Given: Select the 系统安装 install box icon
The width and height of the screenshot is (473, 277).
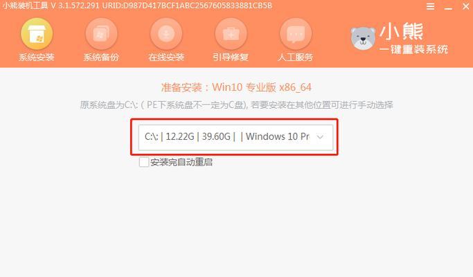Looking at the screenshot, I should (37, 33).
